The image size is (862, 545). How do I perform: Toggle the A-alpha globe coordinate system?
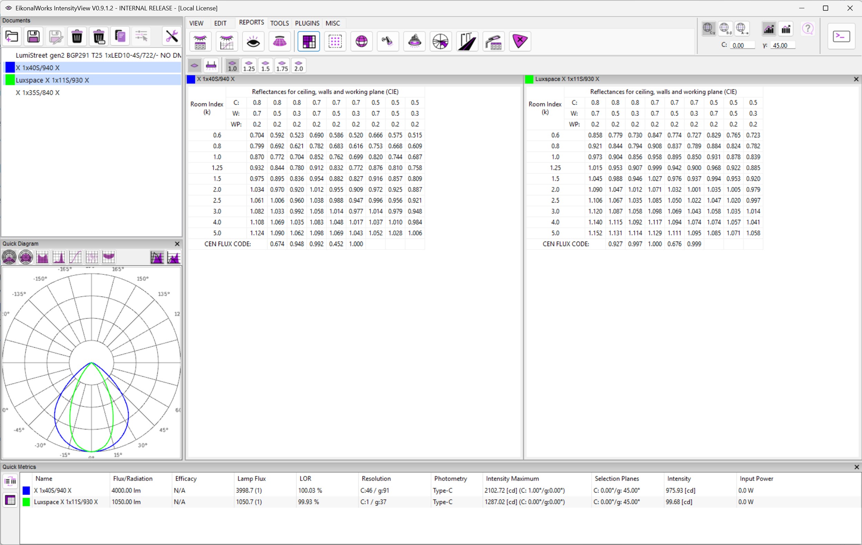tap(742, 29)
